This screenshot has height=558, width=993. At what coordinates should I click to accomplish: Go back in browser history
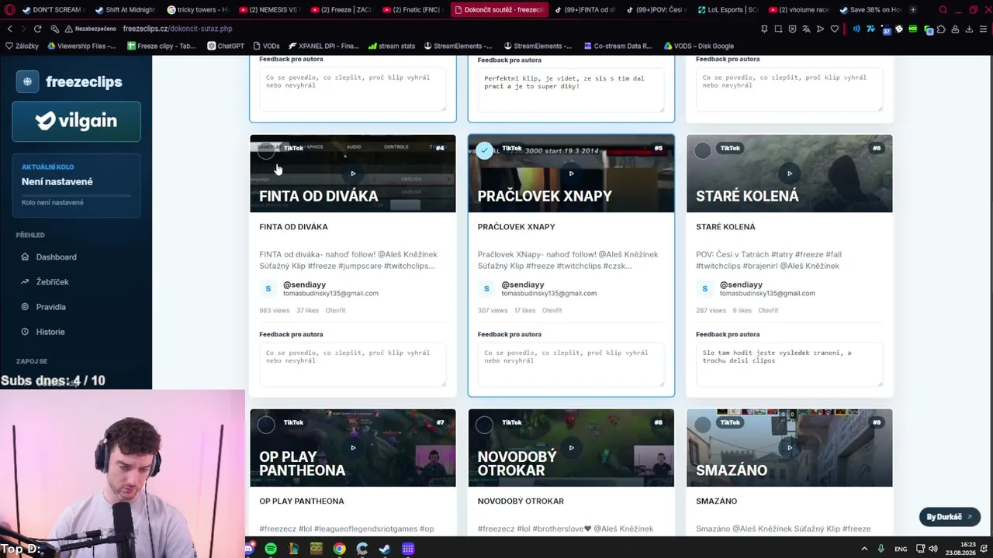(x=10, y=29)
